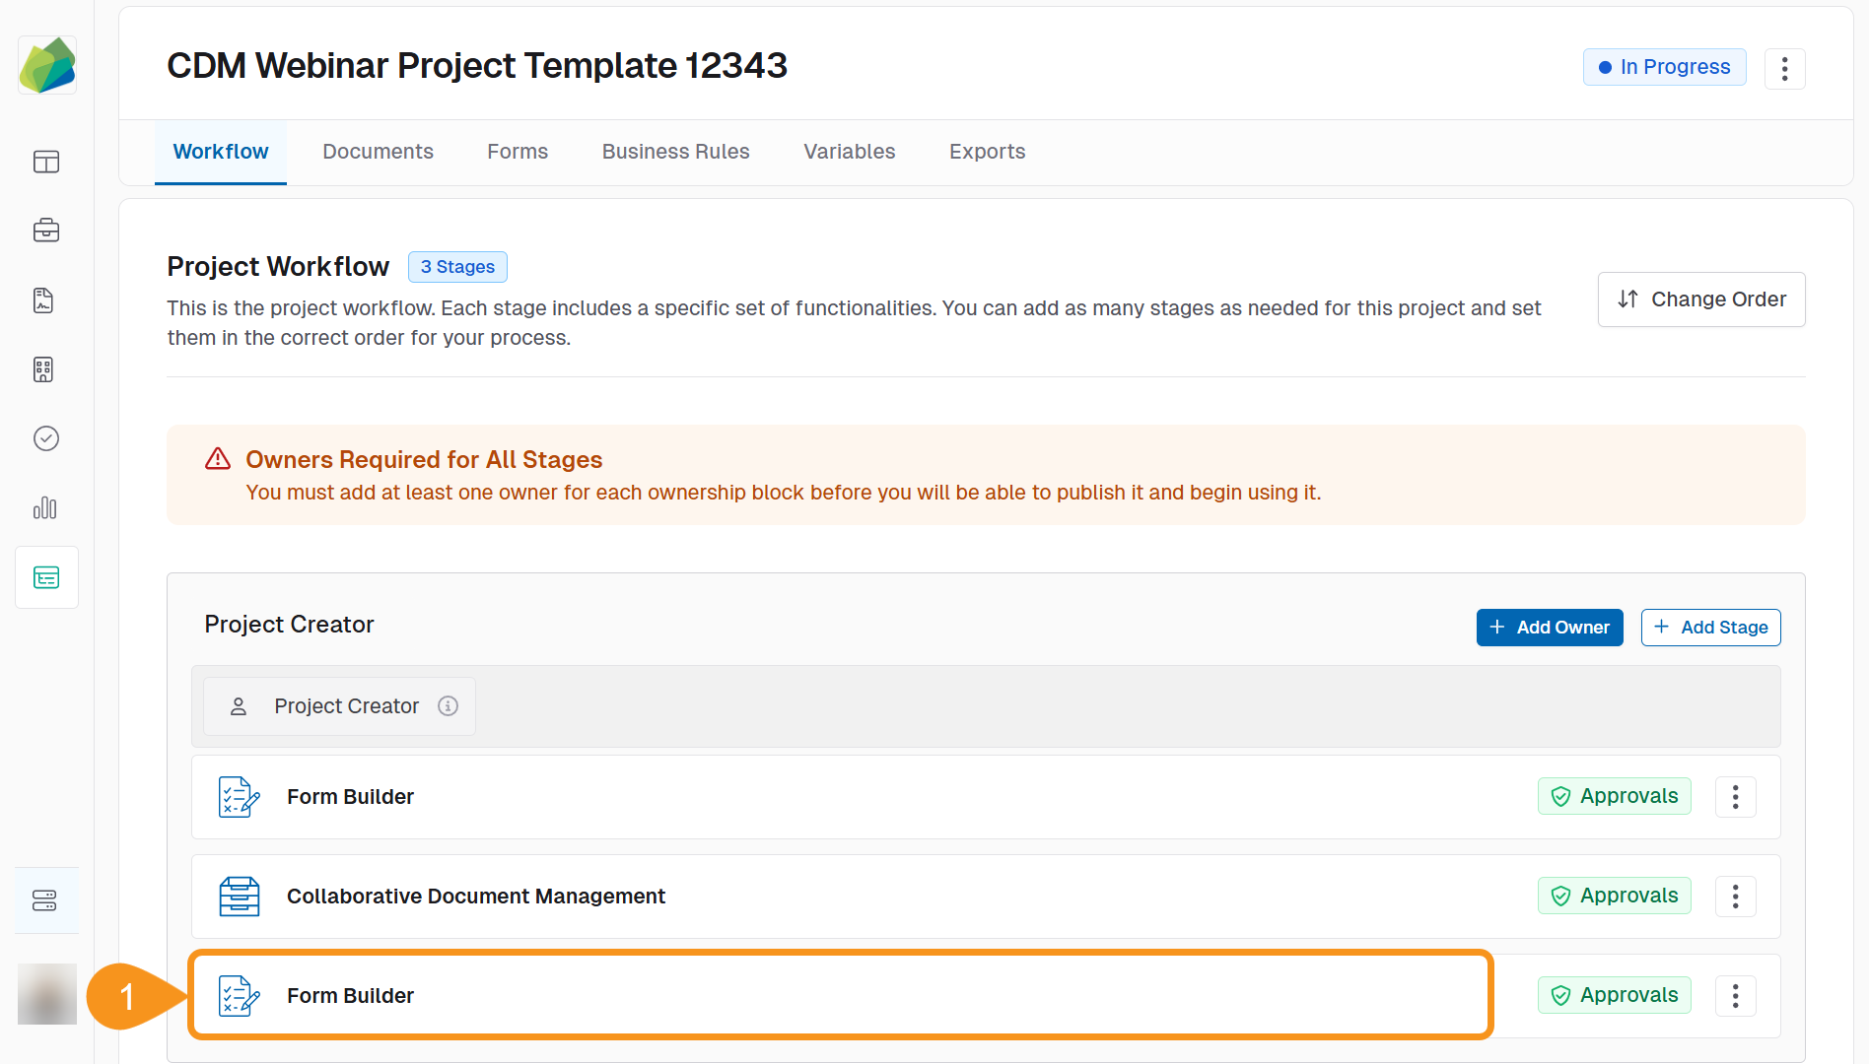Select the briefcase icon in the sidebar
Viewport: 1869px width, 1064px height.
point(46,231)
